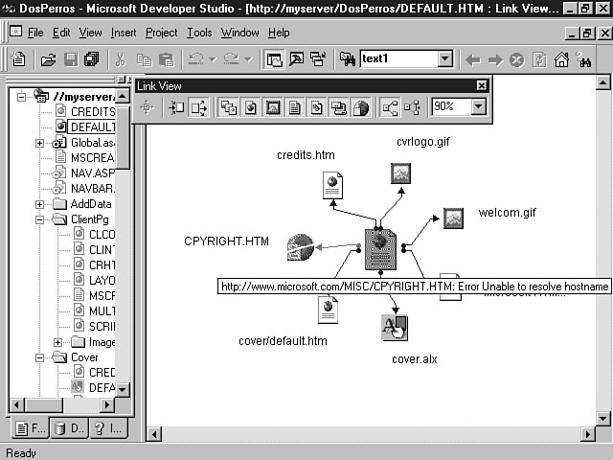This screenshot has width=613, height=460.
Task: Toggle the Show Images filter button
Action: [271, 107]
